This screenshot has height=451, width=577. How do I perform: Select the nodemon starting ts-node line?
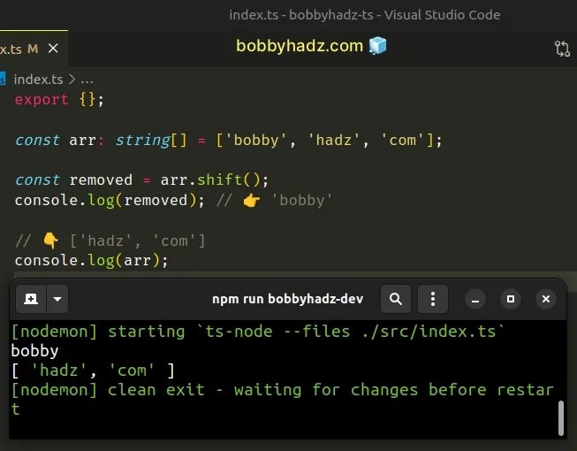258,332
